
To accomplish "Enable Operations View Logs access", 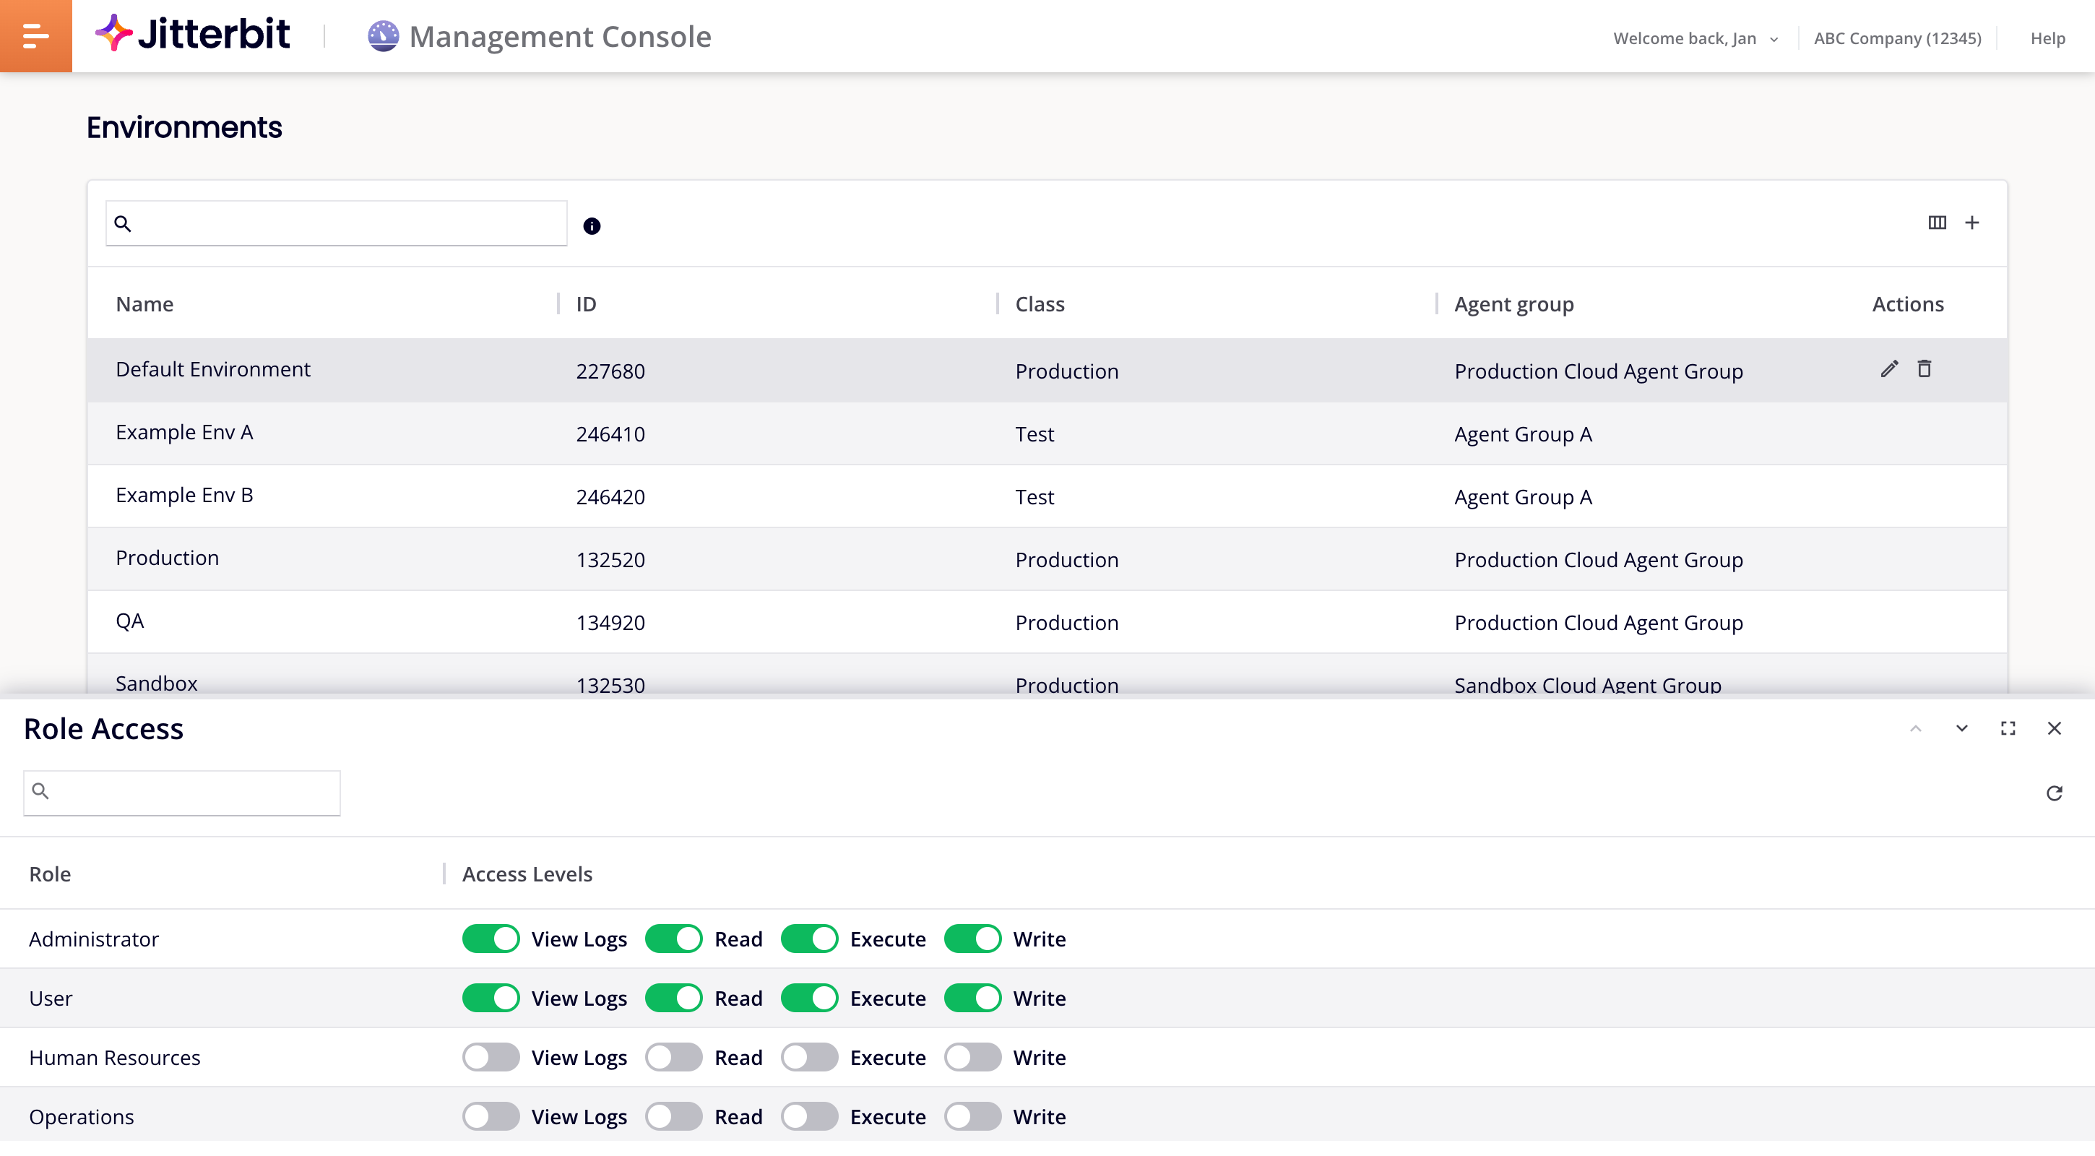I will pyautogui.click(x=491, y=1117).
